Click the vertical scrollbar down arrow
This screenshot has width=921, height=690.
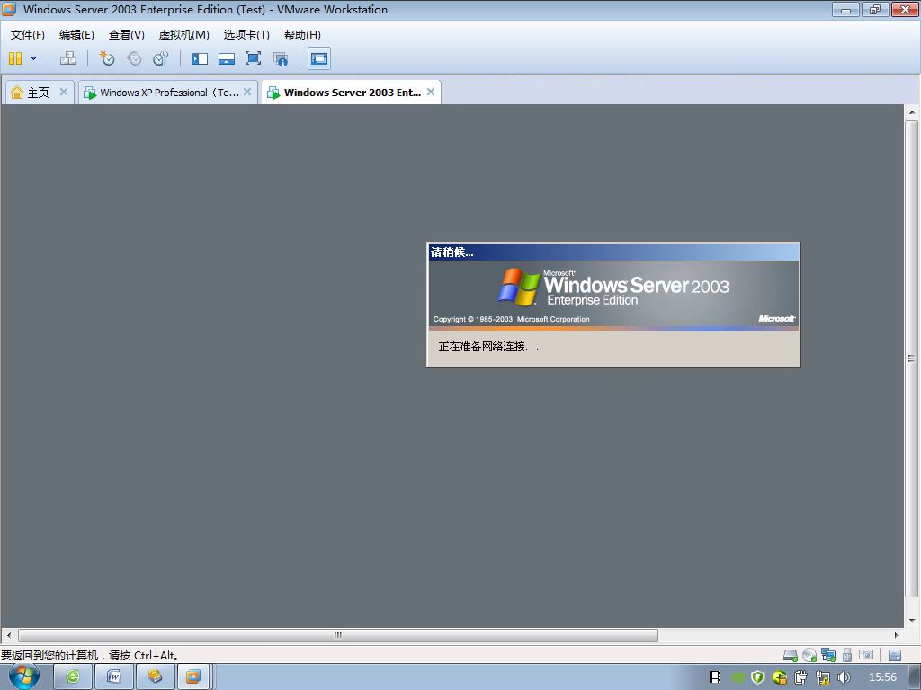click(x=912, y=620)
